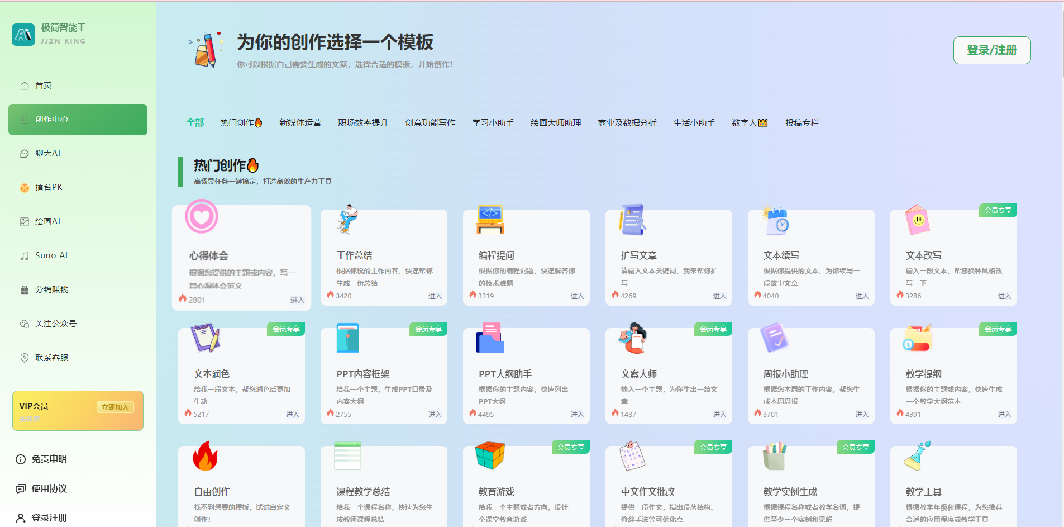The height and width of the screenshot is (527, 1064).
Task: Open 分销赚钱 from the sidebar
Action: click(51, 289)
